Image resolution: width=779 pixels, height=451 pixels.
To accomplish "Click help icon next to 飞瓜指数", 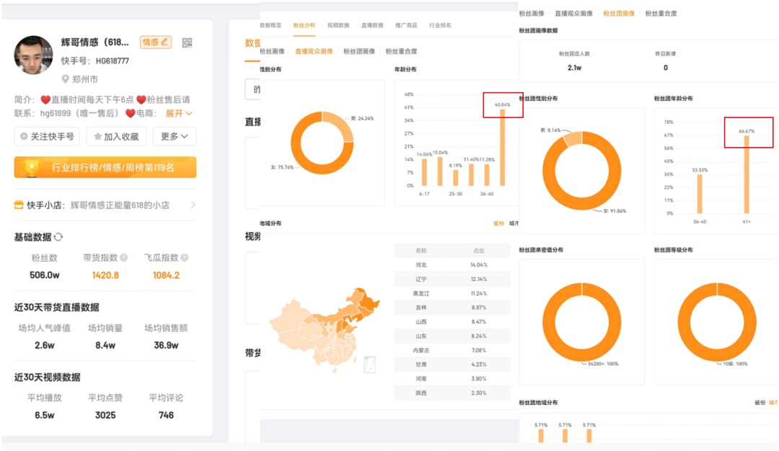I will coord(185,257).
